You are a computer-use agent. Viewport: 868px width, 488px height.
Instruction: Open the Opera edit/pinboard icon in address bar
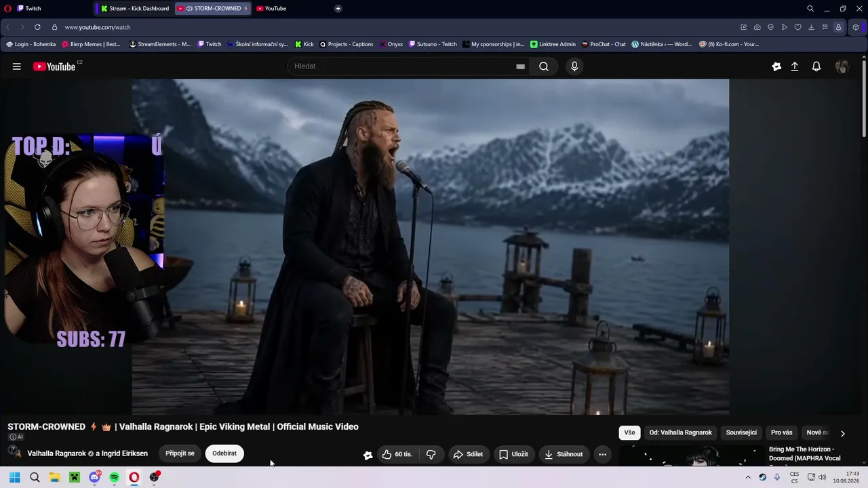click(743, 27)
